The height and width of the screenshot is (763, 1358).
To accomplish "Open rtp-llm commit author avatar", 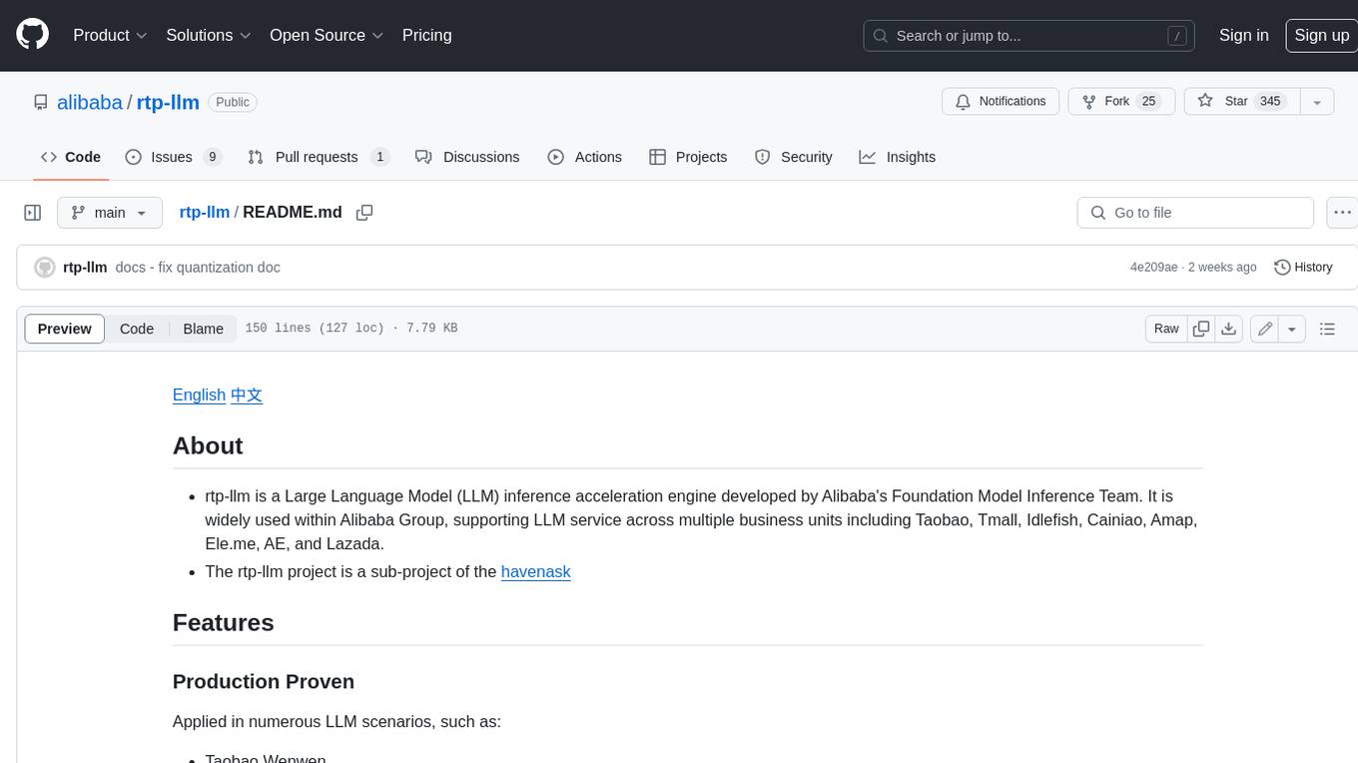I will pyautogui.click(x=44, y=268).
